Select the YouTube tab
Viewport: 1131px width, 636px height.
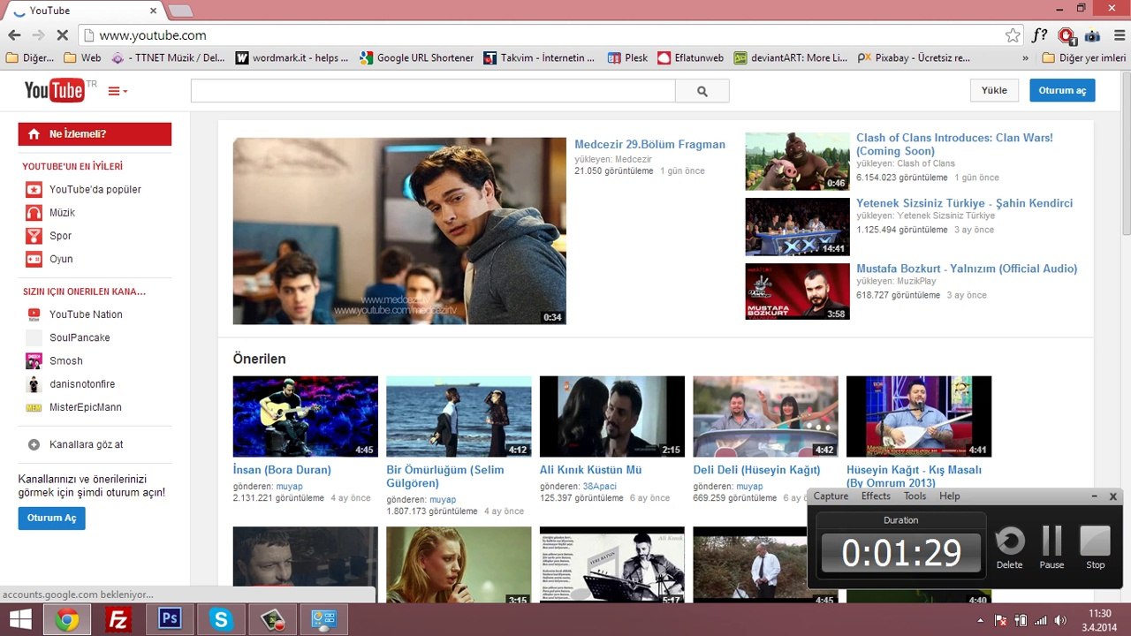click(x=84, y=11)
